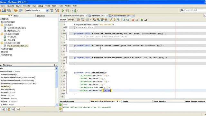
Task: Click the Previous Bookmark icon
Action: pyautogui.click(x=111, y=20)
